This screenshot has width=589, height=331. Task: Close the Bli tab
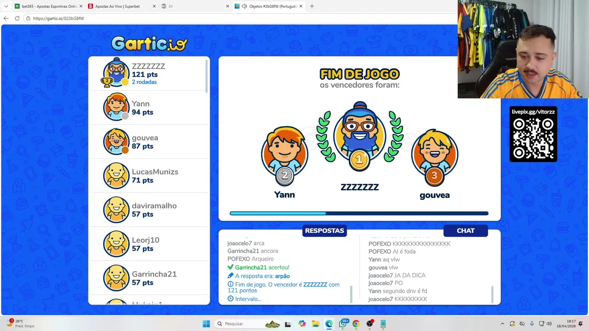[228, 6]
